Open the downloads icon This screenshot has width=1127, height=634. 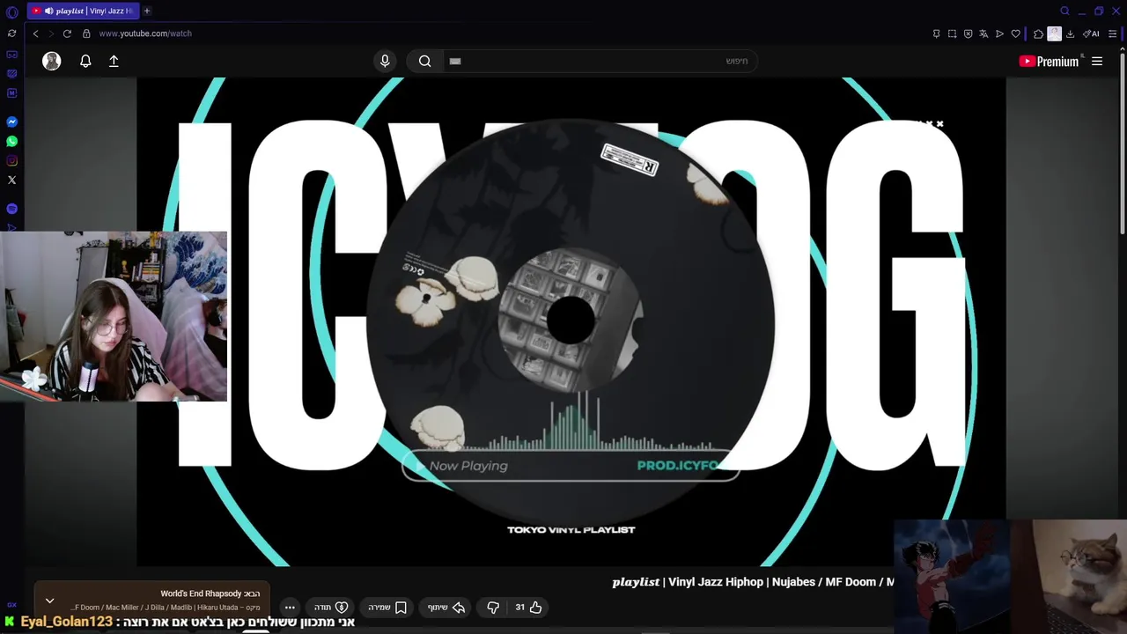1070,33
